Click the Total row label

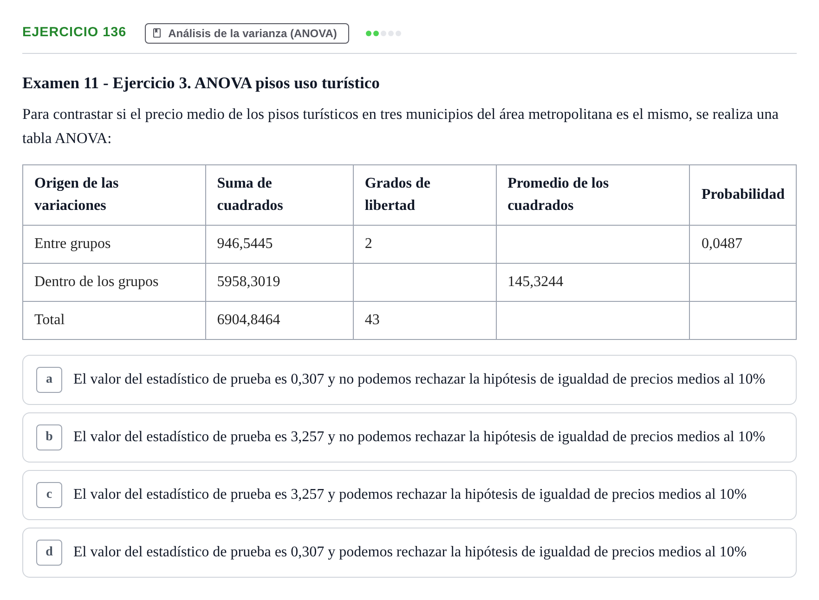[49, 320]
